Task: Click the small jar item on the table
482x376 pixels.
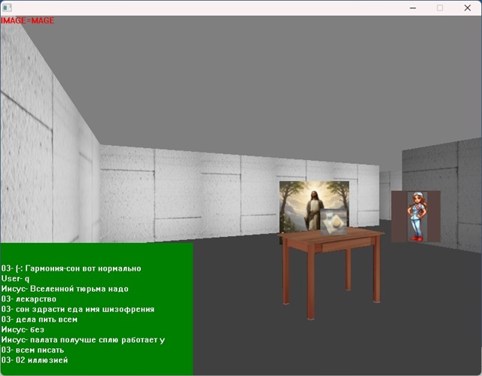Action: pyautogui.click(x=332, y=225)
